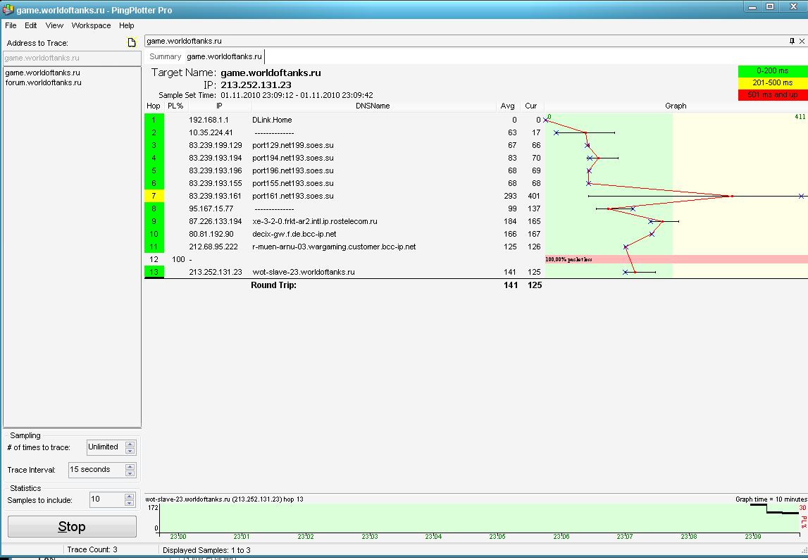This screenshot has height=560, width=808.
Task: Click the Sample Set Time value
Action: tap(297, 95)
